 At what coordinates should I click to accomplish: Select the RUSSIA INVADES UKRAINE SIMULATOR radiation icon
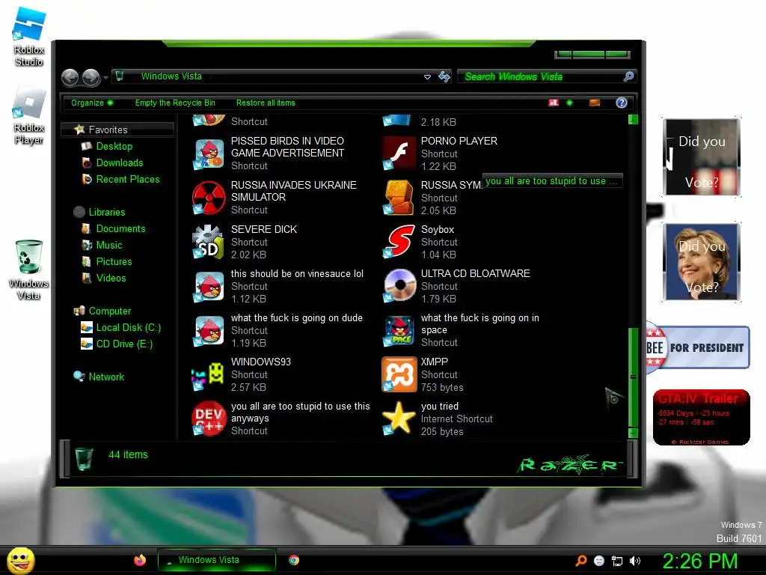tap(209, 198)
